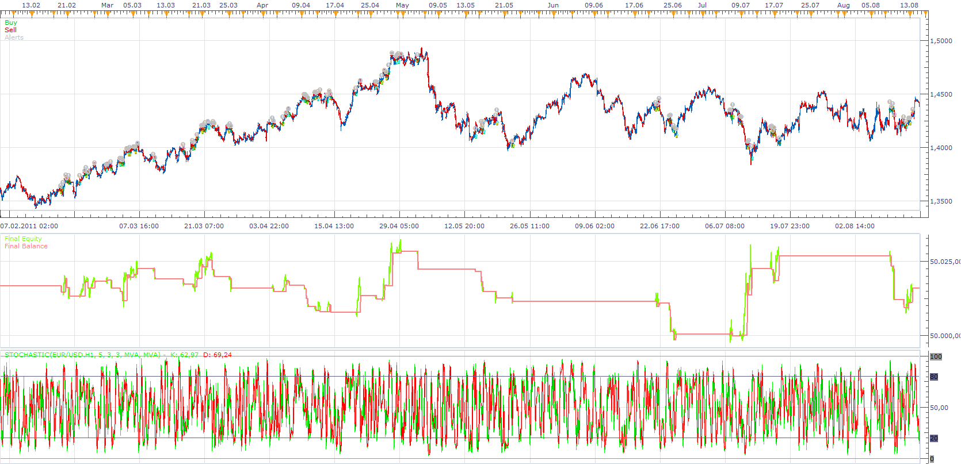Click the 17.06 date on top scale

[x=634, y=5]
